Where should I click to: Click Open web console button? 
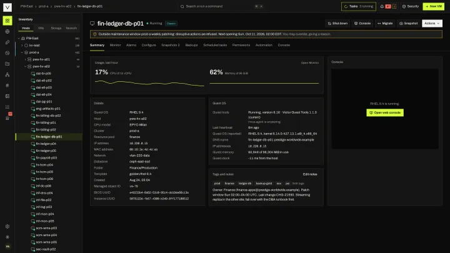385,112
